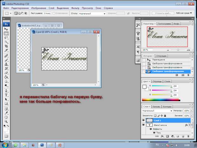Click the foreground color swatch in Цвет panel
This screenshot has width=197, height=148.
tap(145, 87)
